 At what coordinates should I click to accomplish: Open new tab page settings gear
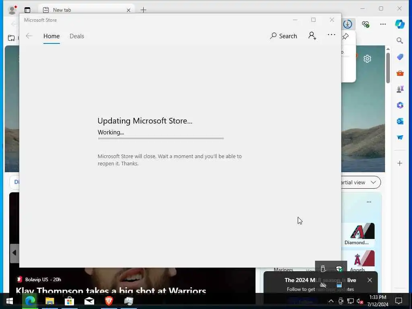tap(367, 59)
